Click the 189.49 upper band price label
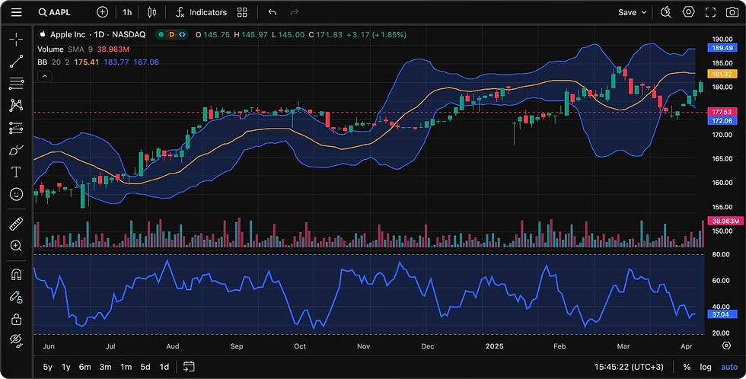Viewport: 746px width, 379px height. (722, 48)
